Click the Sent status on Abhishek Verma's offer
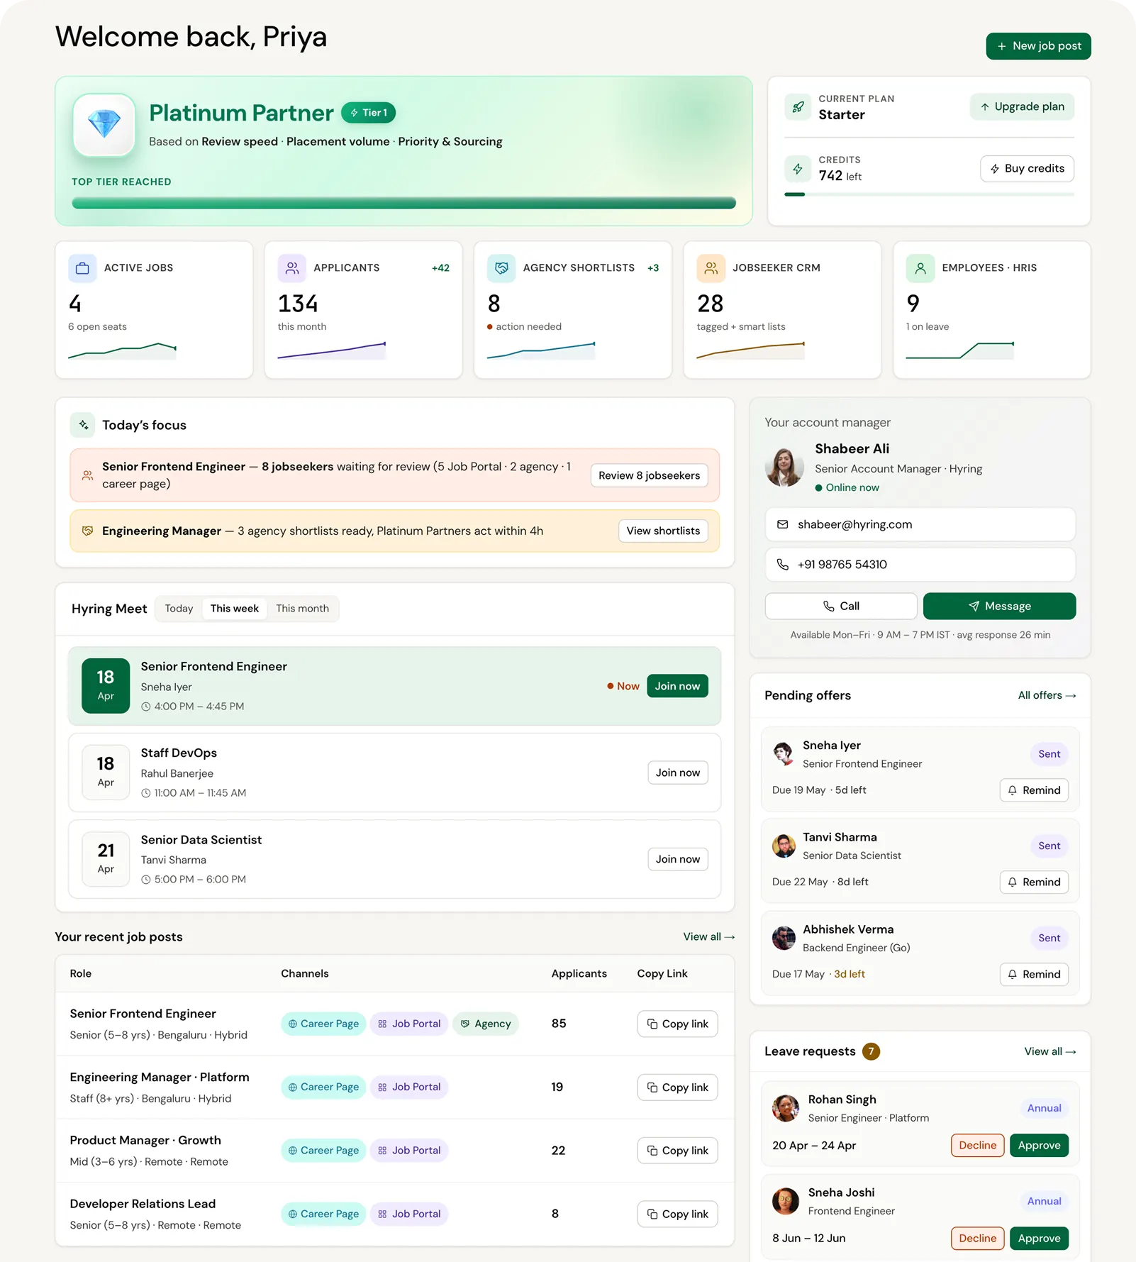Image resolution: width=1136 pixels, height=1262 pixels. tap(1049, 938)
